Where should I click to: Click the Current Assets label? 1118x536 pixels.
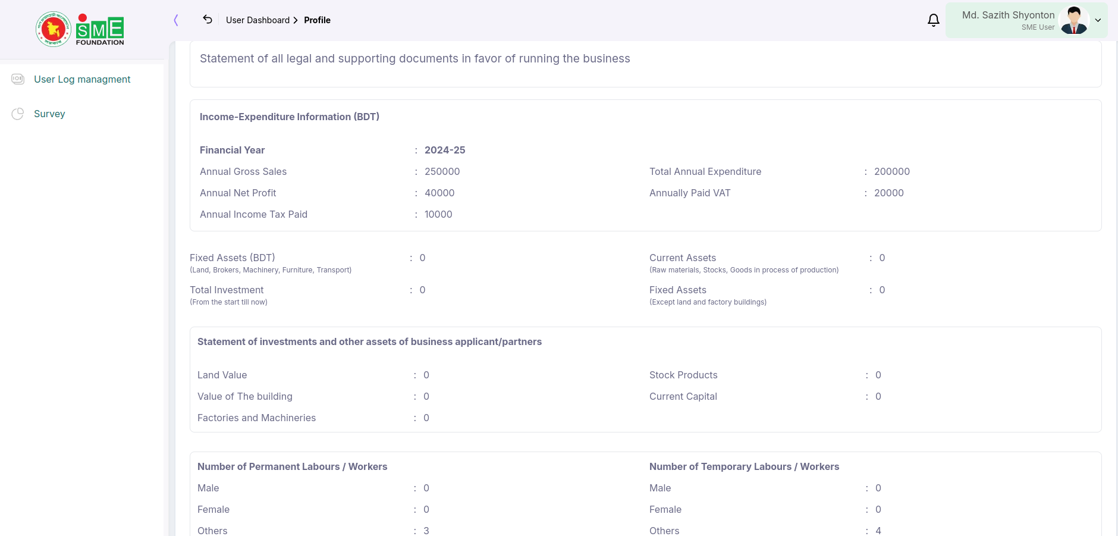pos(683,258)
